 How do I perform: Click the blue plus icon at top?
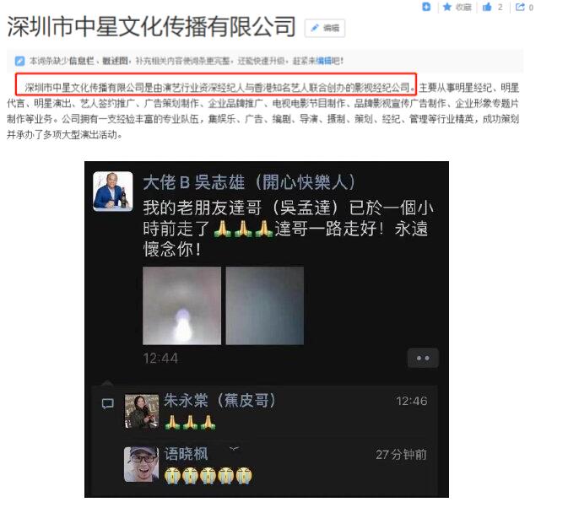[426, 7]
